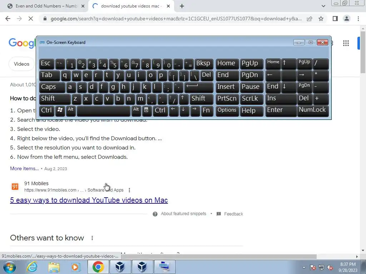Open On-Screen Keyboard taskbar icon
Screen dimensions: 366x274
coord(165,267)
